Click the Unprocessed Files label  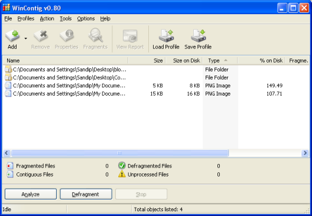(148, 175)
